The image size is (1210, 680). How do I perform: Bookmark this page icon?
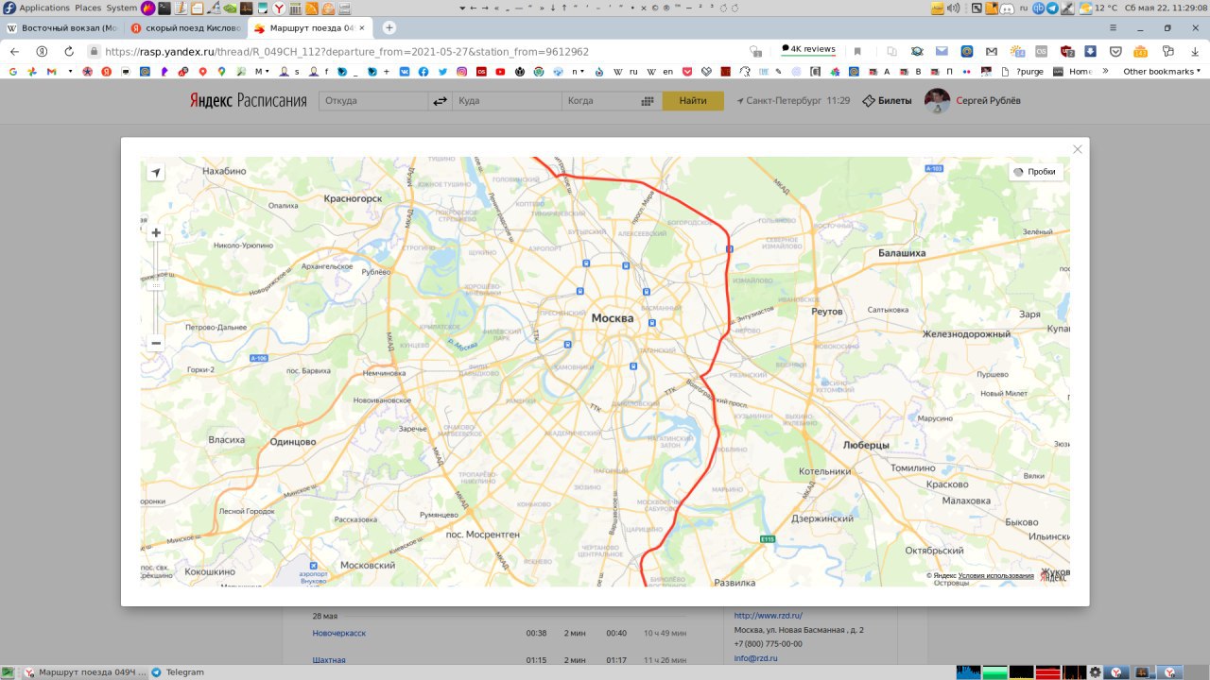pyautogui.click(x=857, y=51)
